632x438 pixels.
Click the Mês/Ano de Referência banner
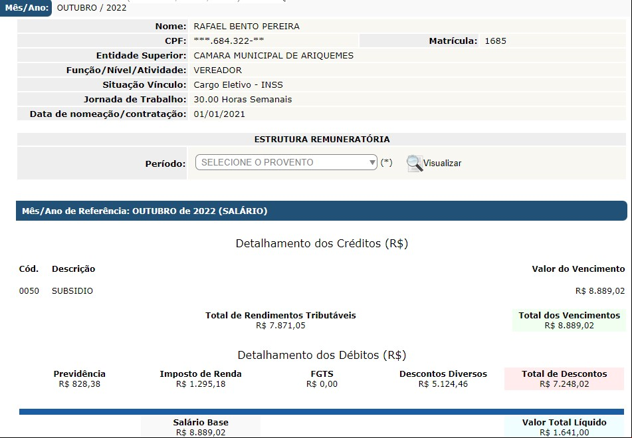tap(321, 211)
